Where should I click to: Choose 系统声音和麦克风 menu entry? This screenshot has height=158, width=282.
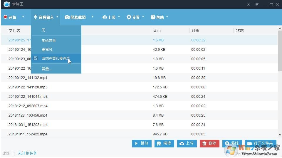point(56,58)
